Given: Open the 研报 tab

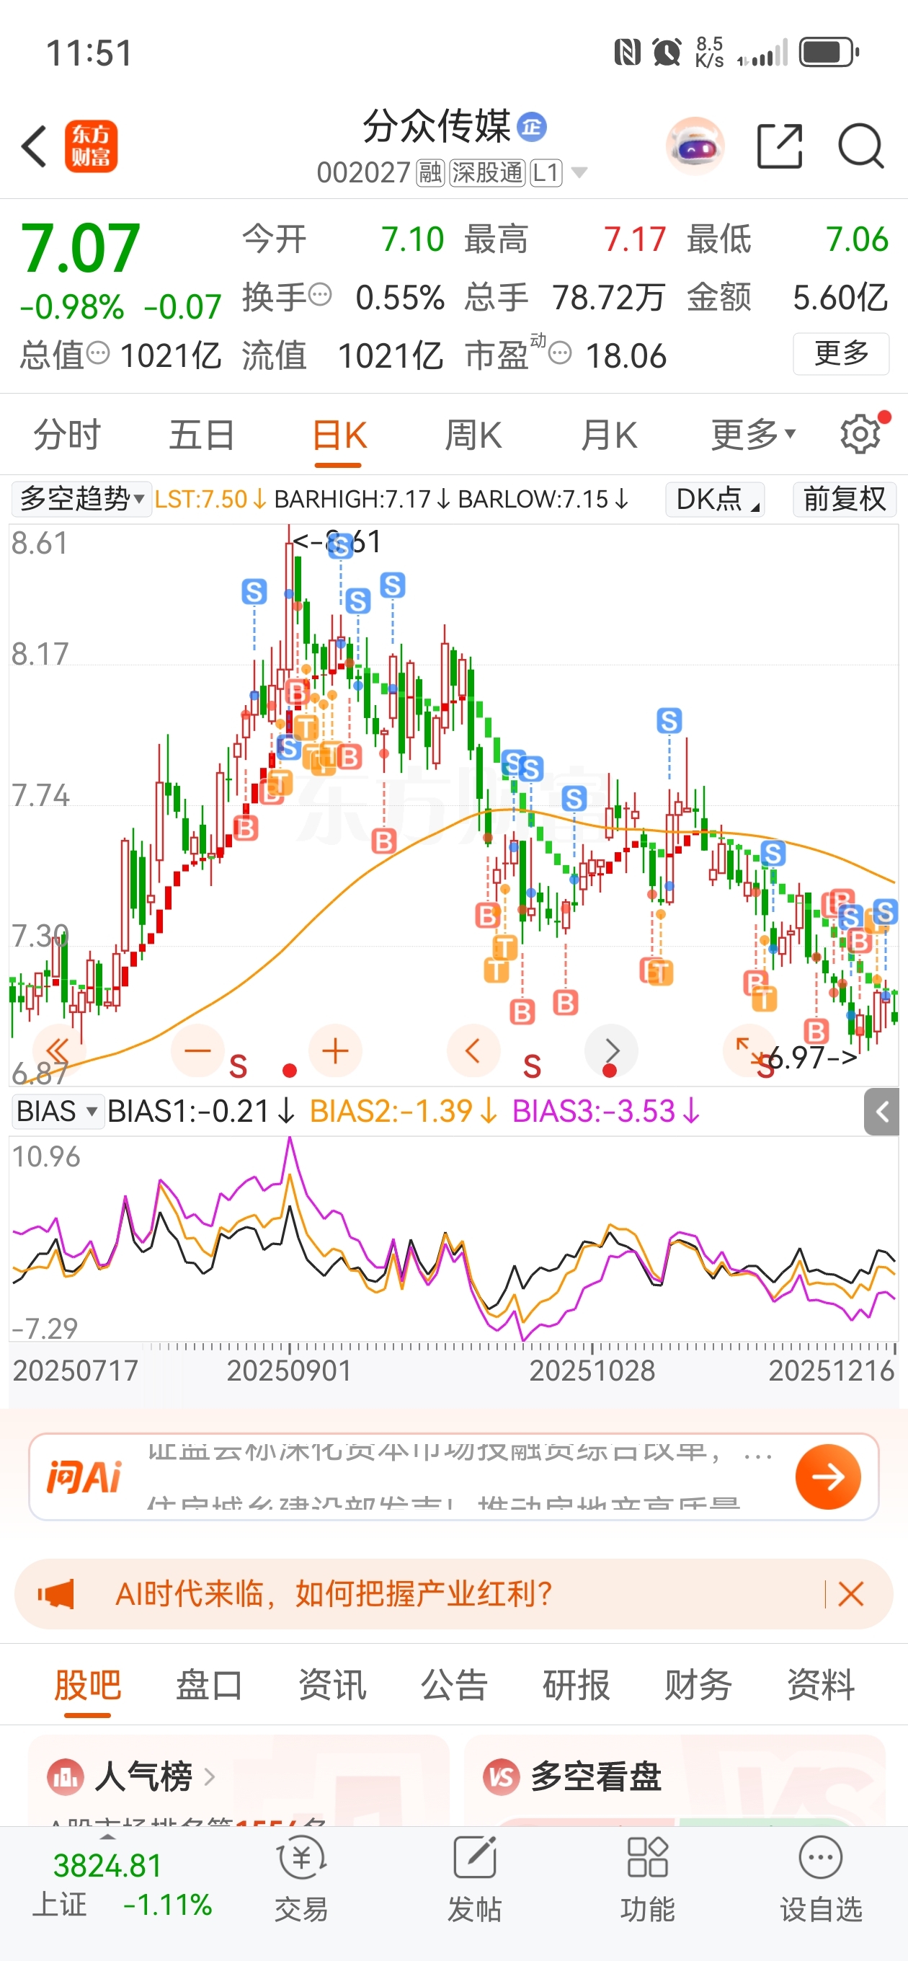Looking at the screenshot, I should [577, 1685].
